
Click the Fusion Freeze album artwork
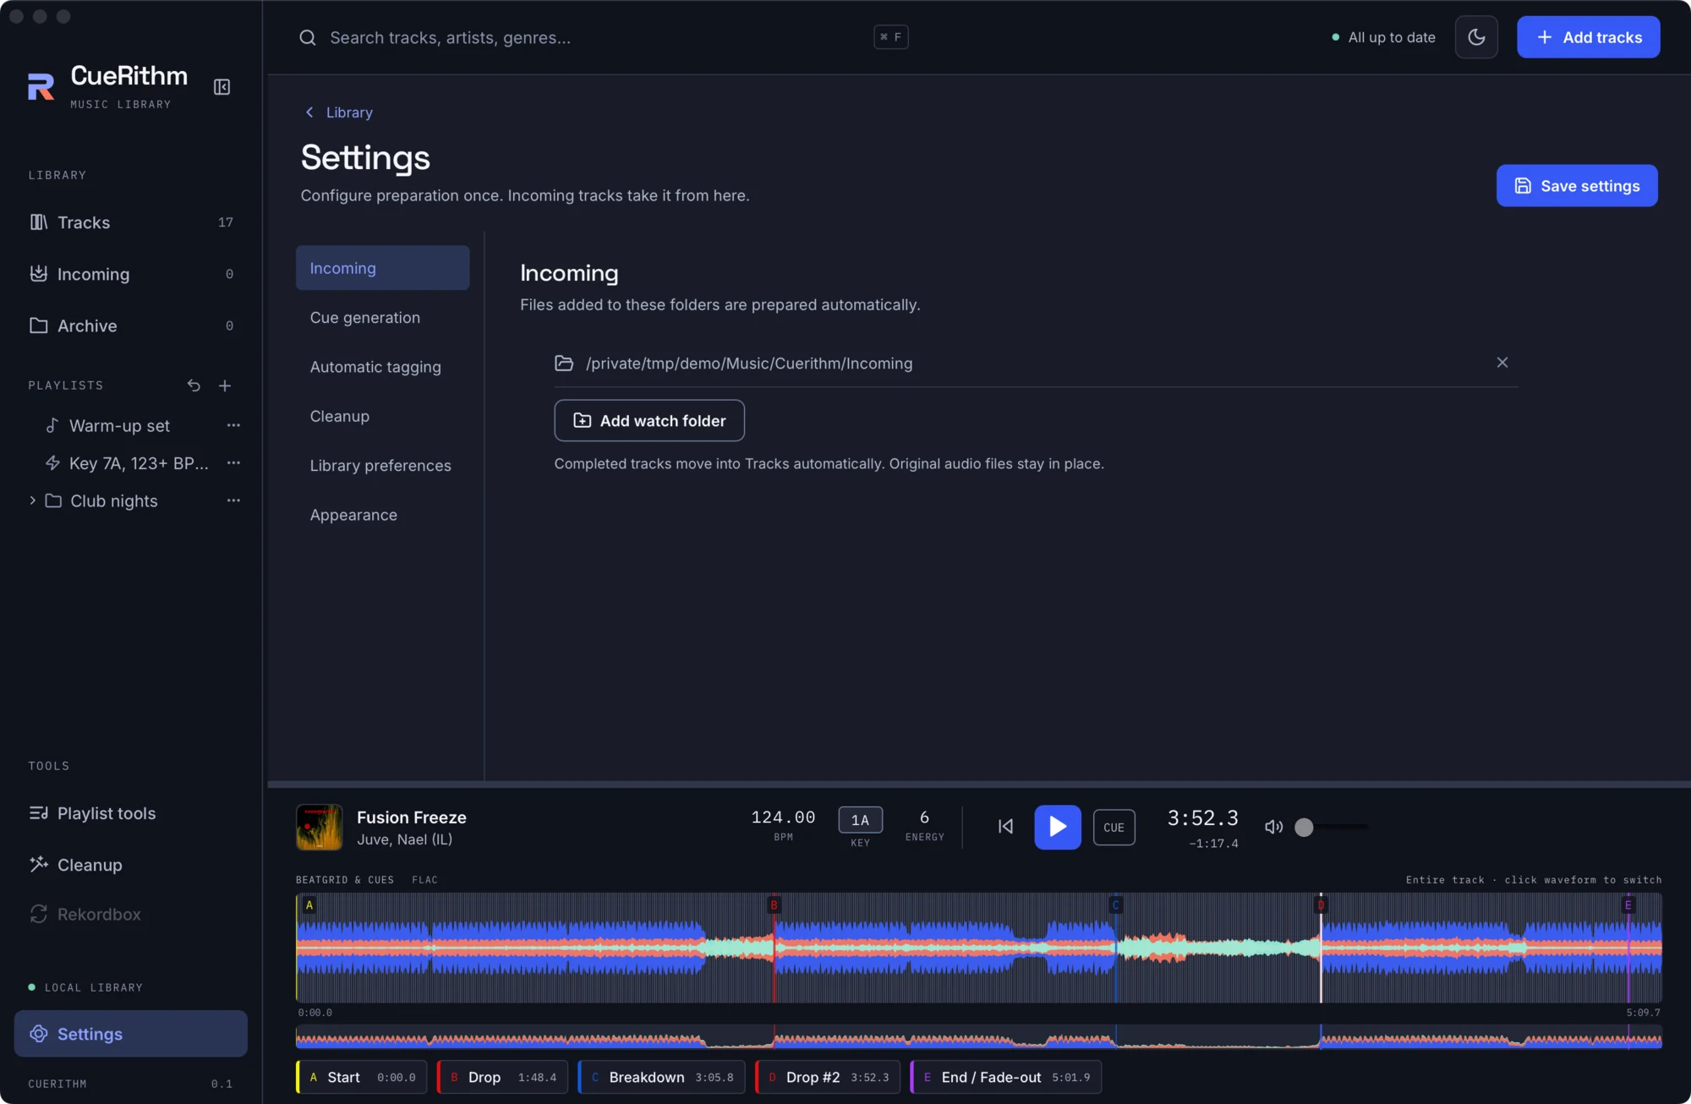pyautogui.click(x=320, y=828)
